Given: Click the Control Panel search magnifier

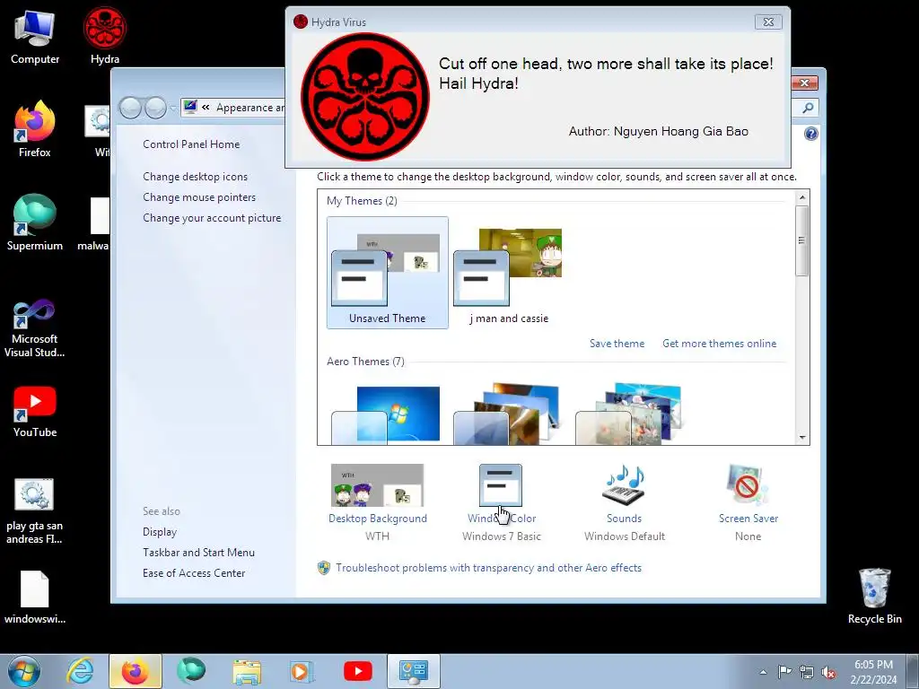Looking at the screenshot, I should [x=808, y=108].
